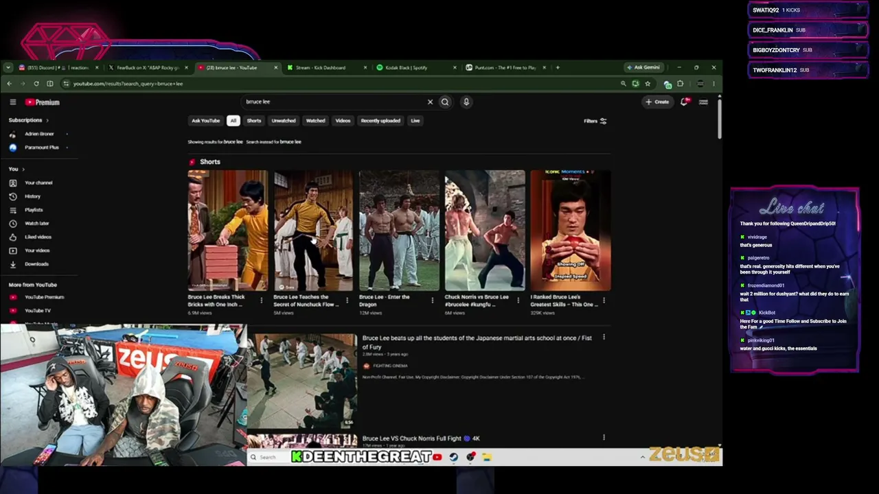Open Your channel icon in sidebar

click(x=13, y=183)
